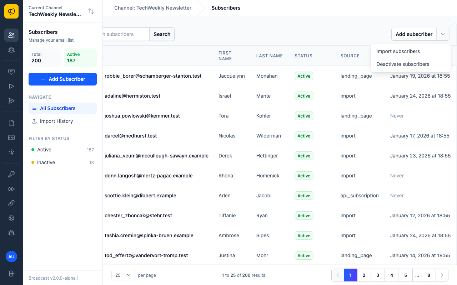Open the Current Channel TechWeekly selector
This screenshot has width=457, height=285.
pos(62,11)
